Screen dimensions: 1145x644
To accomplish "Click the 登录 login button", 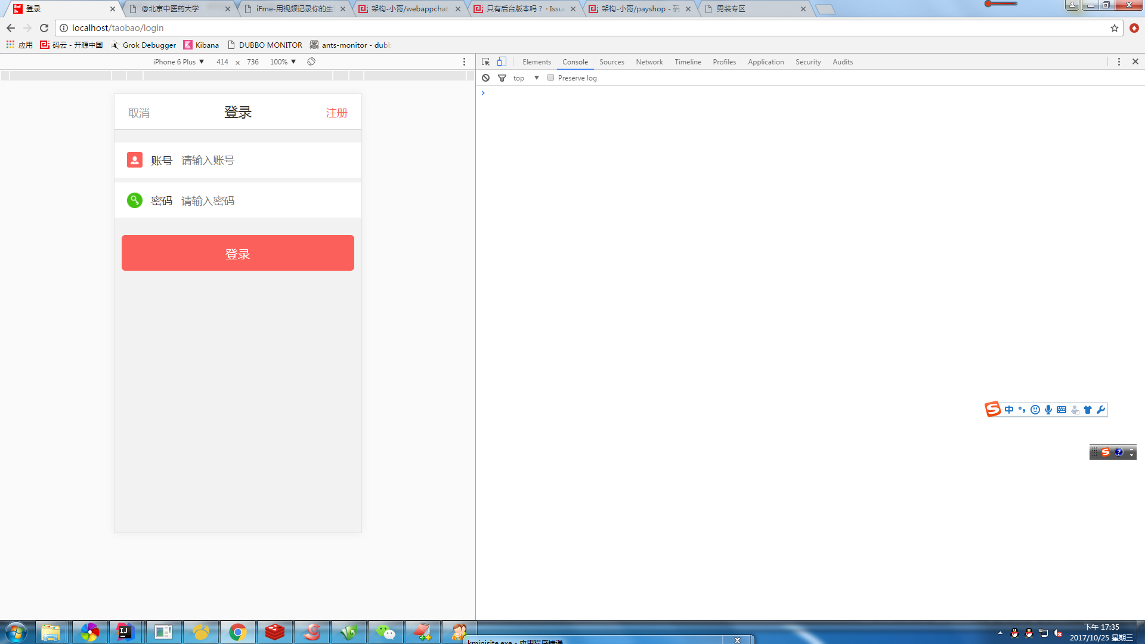I will tap(237, 252).
